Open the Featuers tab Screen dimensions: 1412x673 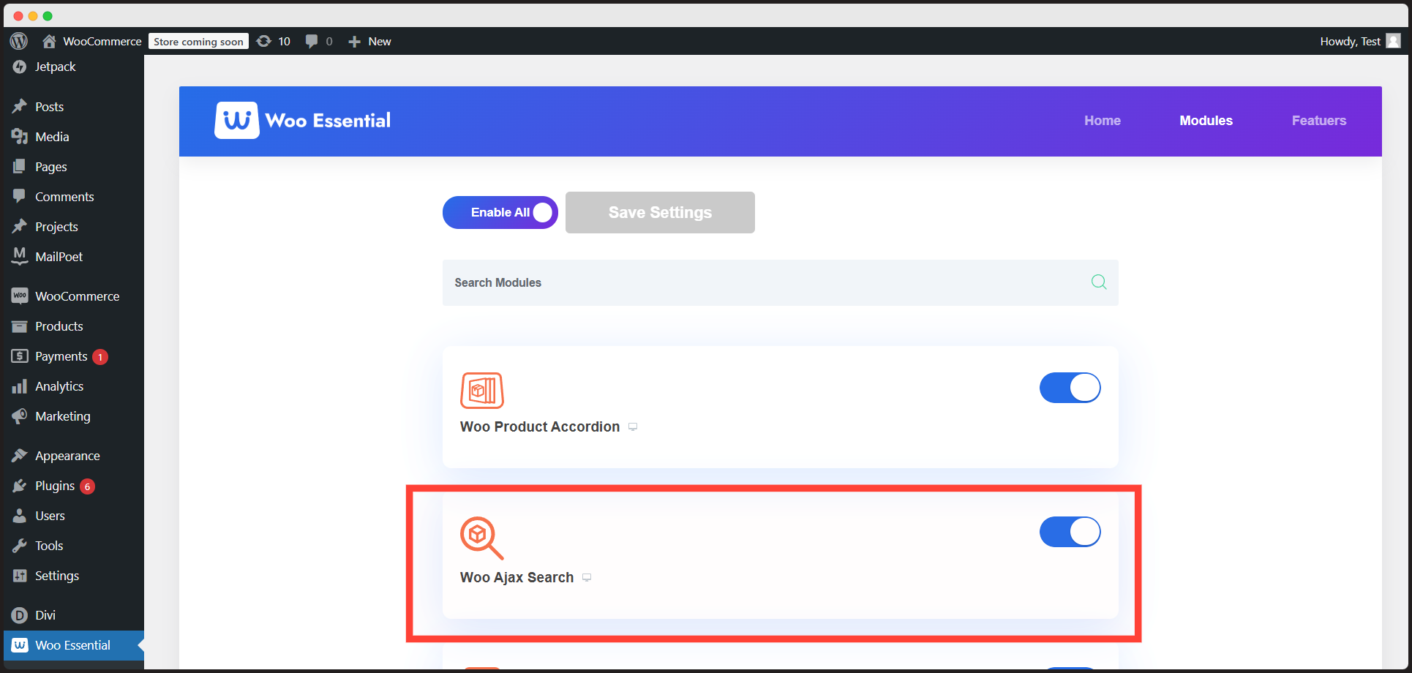(1319, 121)
